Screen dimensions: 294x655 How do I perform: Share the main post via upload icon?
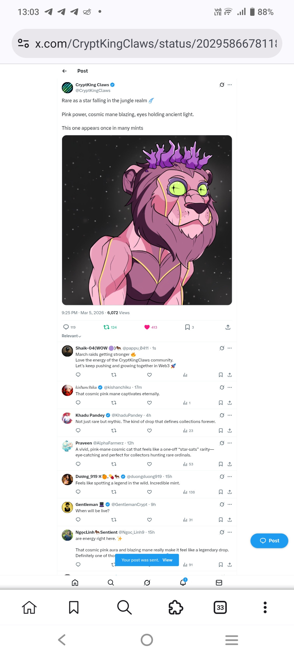point(228,327)
